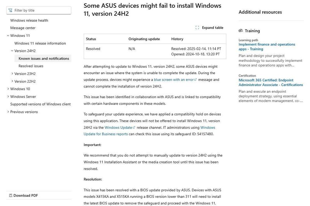The height and width of the screenshot is (206, 310).
Task: Expand the Windows Server node
Action: 8,96
